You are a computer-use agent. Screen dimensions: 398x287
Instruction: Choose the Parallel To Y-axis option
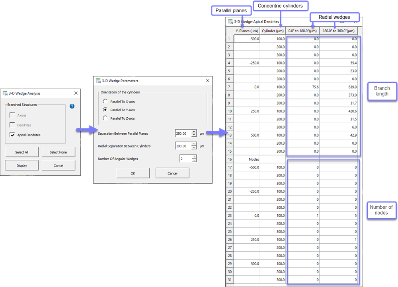coord(105,110)
